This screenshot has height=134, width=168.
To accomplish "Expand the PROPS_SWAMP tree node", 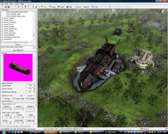I will tap(3, 27).
